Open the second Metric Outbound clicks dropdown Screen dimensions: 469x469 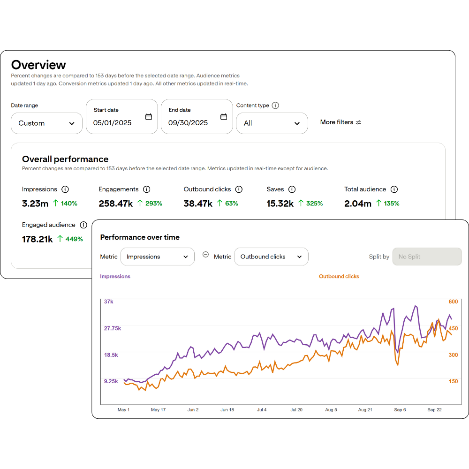click(x=271, y=257)
